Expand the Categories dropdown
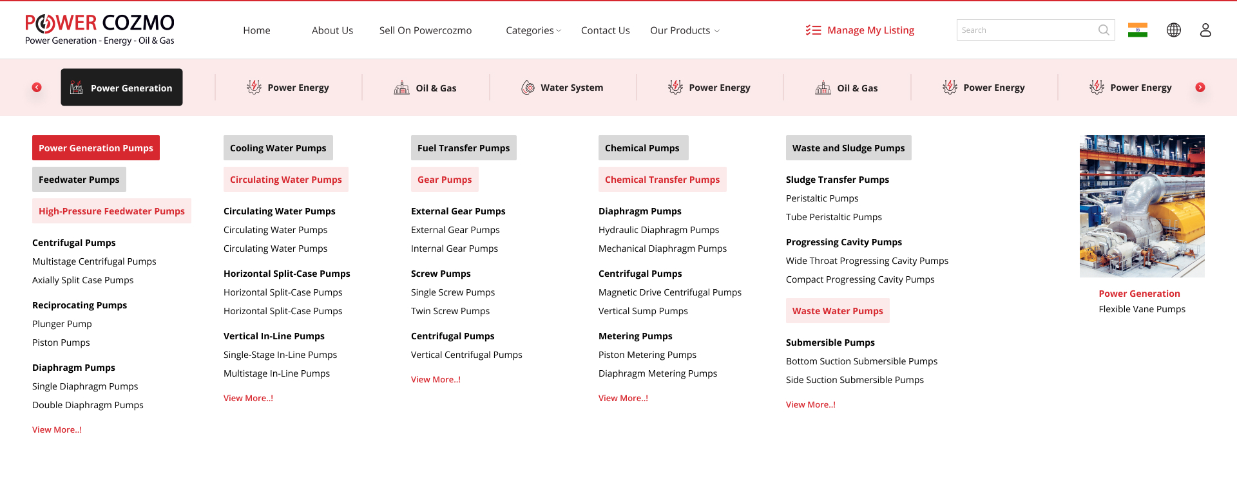The width and height of the screenshot is (1237, 479). click(x=533, y=30)
